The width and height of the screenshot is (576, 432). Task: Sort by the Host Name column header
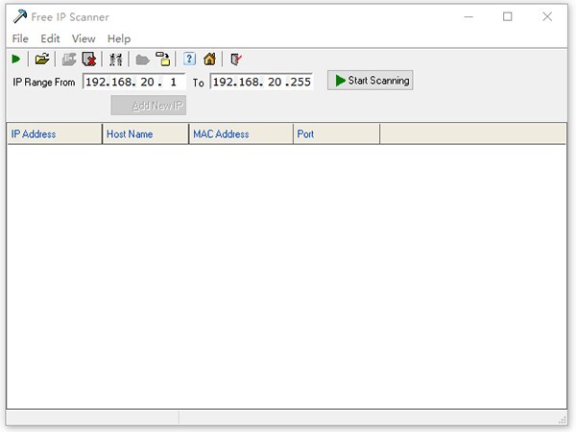coord(145,134)
